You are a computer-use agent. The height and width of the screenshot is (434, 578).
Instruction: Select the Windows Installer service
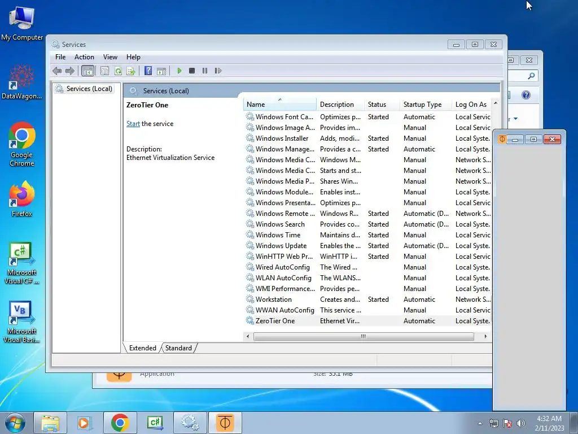[367, 138]
